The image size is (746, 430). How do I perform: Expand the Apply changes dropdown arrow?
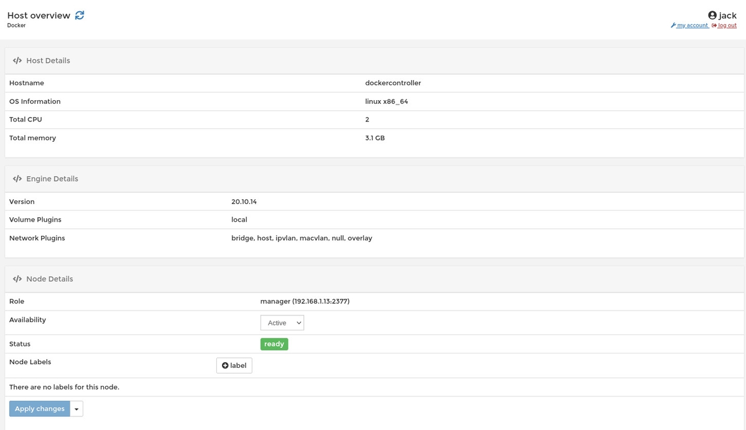[x=76, y=408]
